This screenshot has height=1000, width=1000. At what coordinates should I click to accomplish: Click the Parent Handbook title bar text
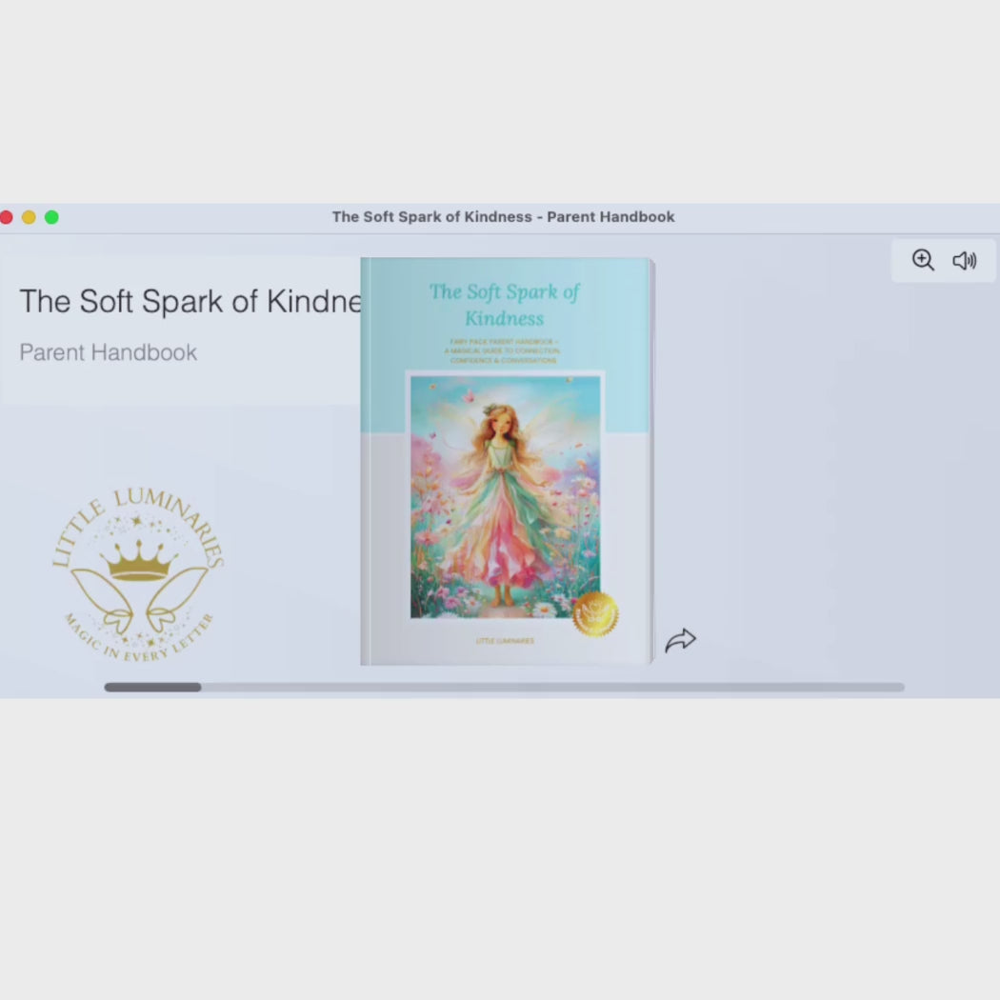click(503, 216)
